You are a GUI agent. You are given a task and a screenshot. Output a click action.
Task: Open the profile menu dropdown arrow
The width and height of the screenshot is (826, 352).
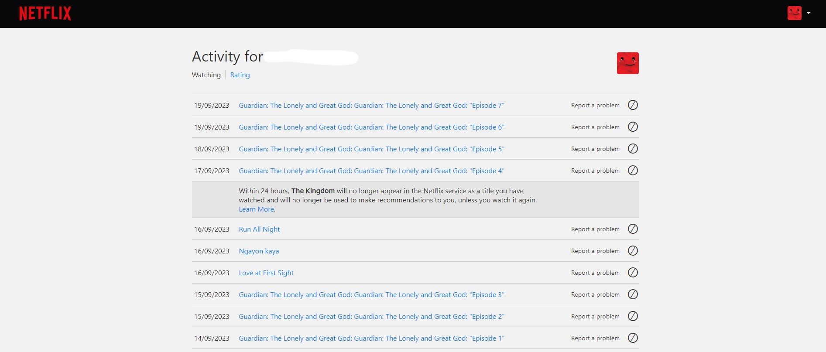(809, 13)
